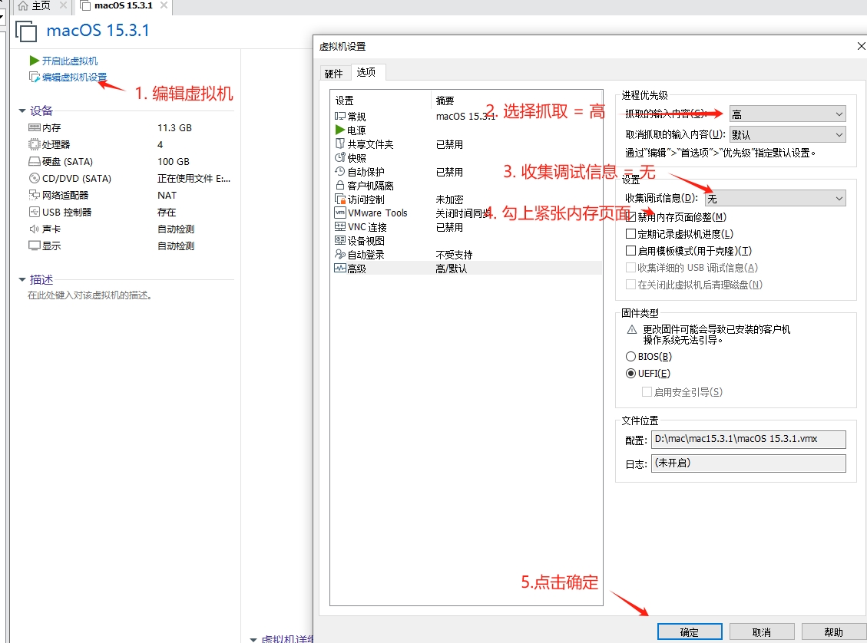Click the 日志 log field
The height and width of the screenshot is (643, 867).
(749, 463)
